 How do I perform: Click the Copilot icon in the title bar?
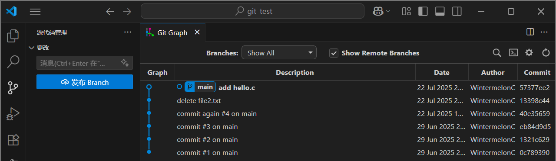(377, 11)
